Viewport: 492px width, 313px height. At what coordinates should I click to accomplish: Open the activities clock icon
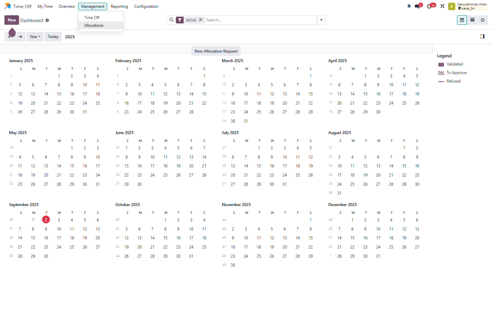(430, 6)
